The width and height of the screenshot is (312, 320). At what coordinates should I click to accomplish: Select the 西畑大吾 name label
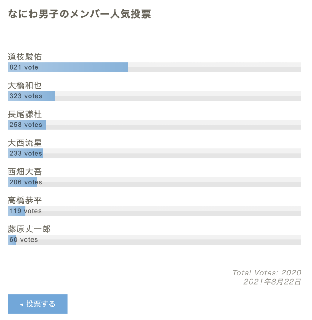[25, 172]
